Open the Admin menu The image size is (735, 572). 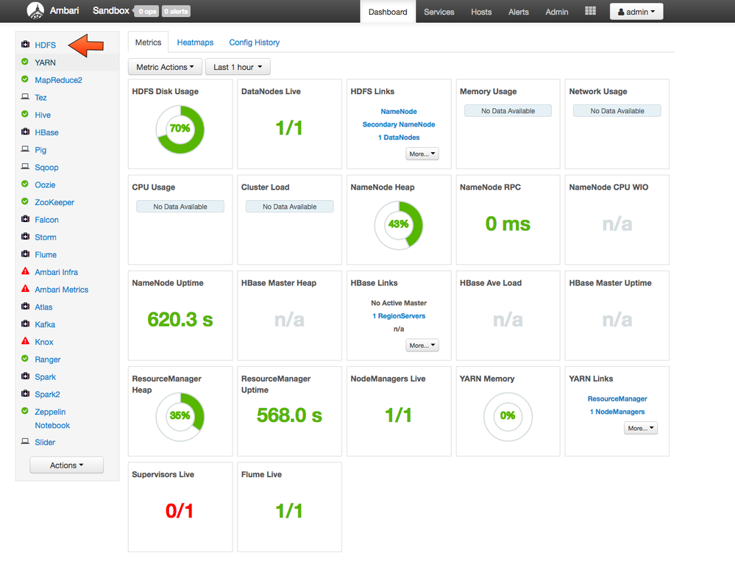click(x=556, y=12)
